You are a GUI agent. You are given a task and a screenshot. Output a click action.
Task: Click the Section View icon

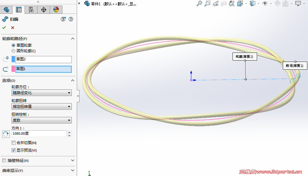(x=224, y=3)
